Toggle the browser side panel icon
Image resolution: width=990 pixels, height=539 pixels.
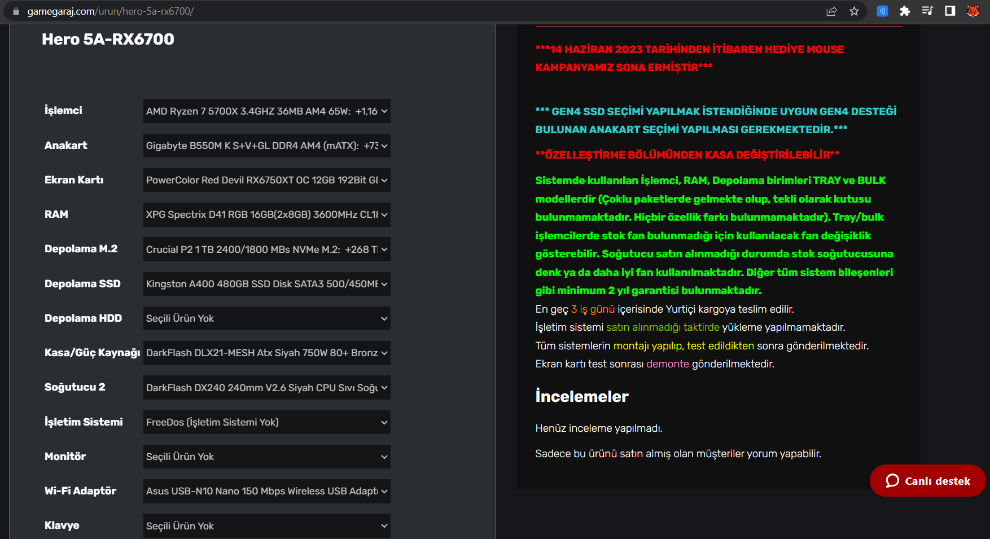click(950, 11)
